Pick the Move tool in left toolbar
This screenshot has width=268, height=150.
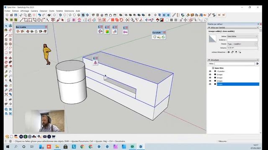coord(6,58)
